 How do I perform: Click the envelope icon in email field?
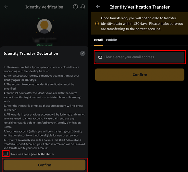[100, 57]
